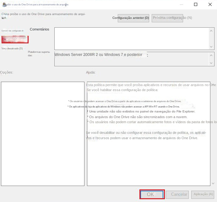This screenshot has height=202, width=217.
Task: Close the policy dialog window
Action: pos(210,4)
